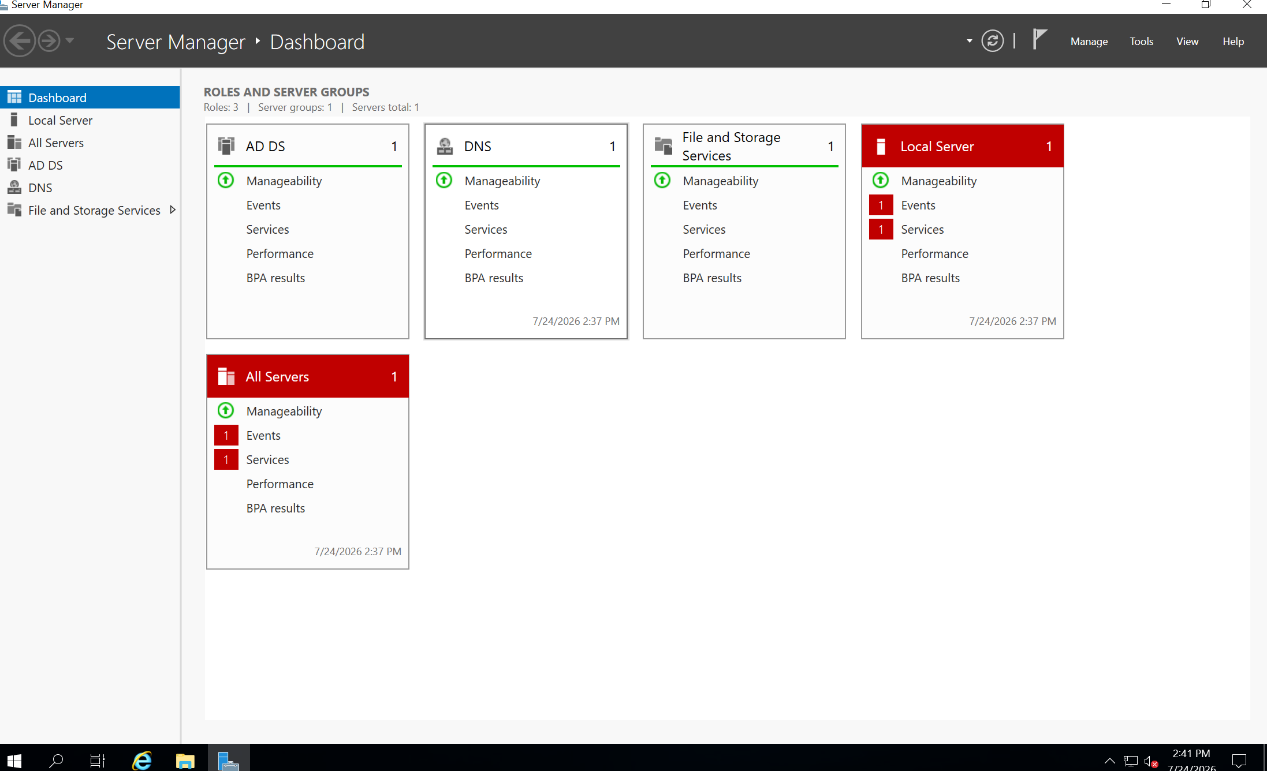Open Events in the AD DS tile
The height and width of the screenshot is (771, 1267).
click(263, 205)
